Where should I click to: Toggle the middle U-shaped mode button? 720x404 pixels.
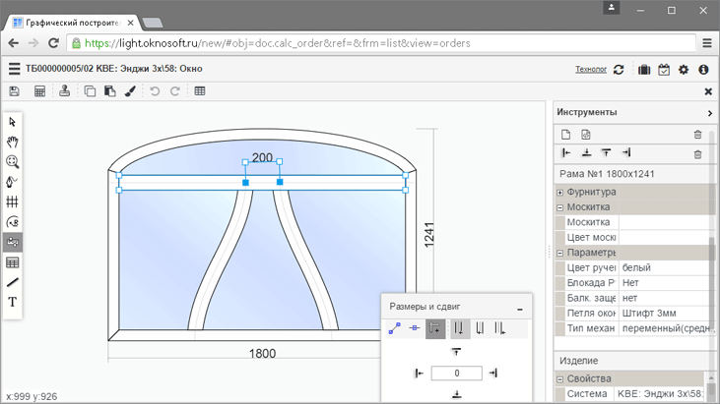click(480, 328)
